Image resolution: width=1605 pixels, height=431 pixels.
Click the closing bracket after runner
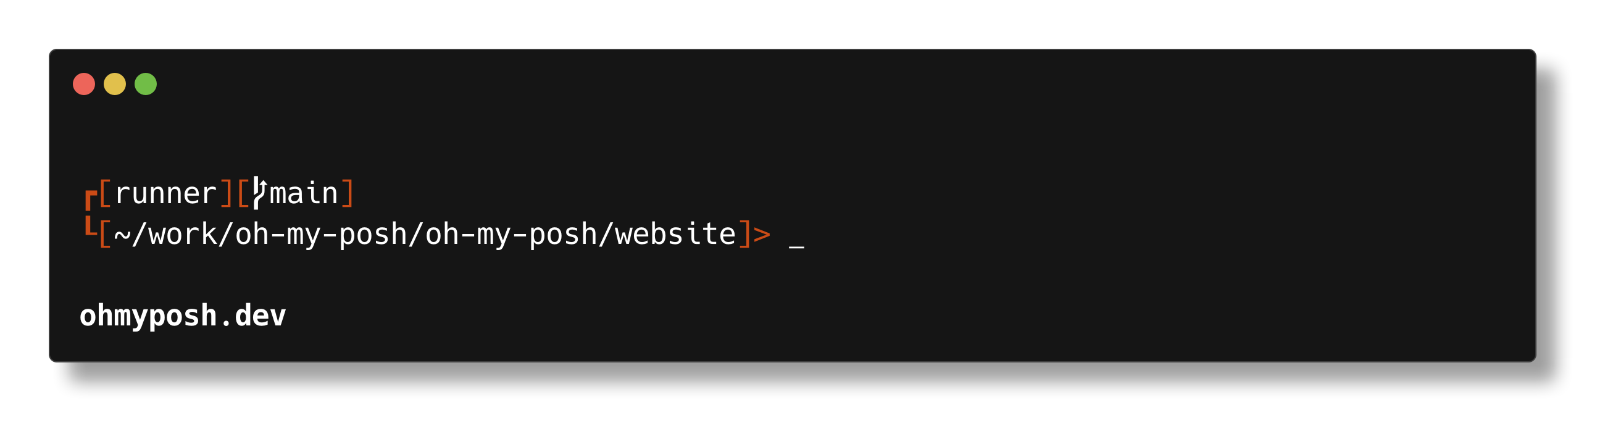click(226, 193)
